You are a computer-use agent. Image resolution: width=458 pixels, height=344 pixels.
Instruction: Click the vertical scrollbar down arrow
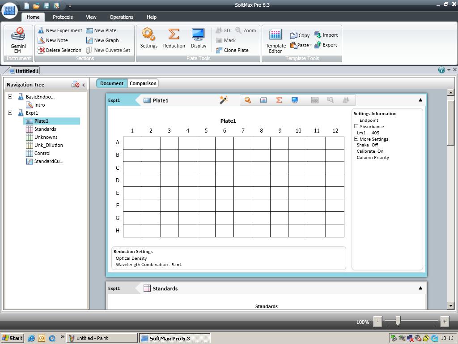pos(451,306)
